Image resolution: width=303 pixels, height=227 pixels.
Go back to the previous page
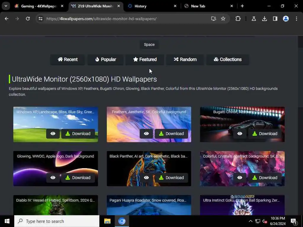[x=7, y=19]
